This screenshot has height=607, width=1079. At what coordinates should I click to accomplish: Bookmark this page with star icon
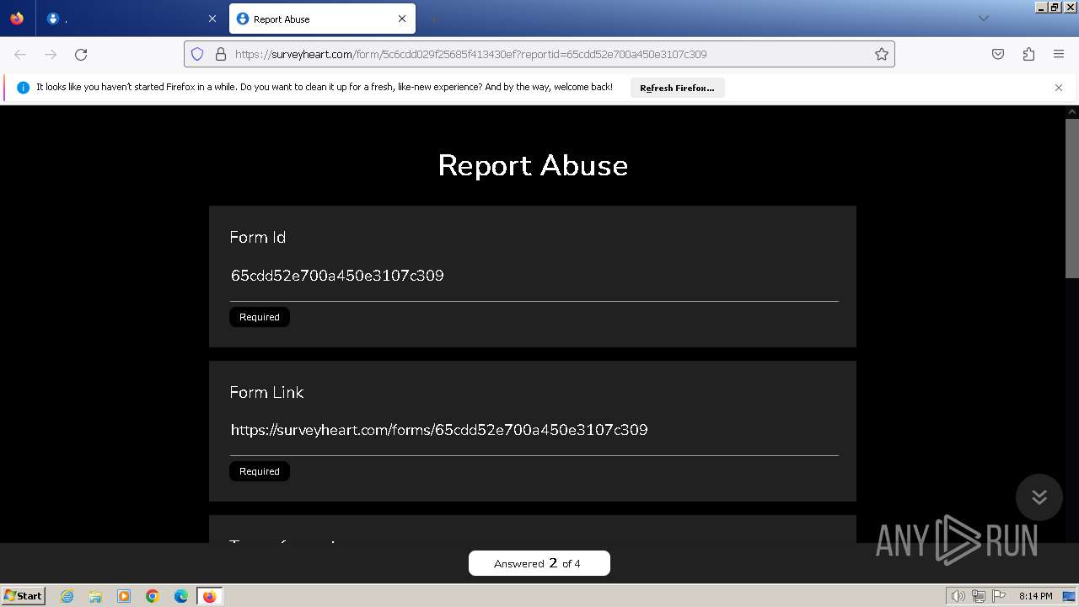coord(882,54)
